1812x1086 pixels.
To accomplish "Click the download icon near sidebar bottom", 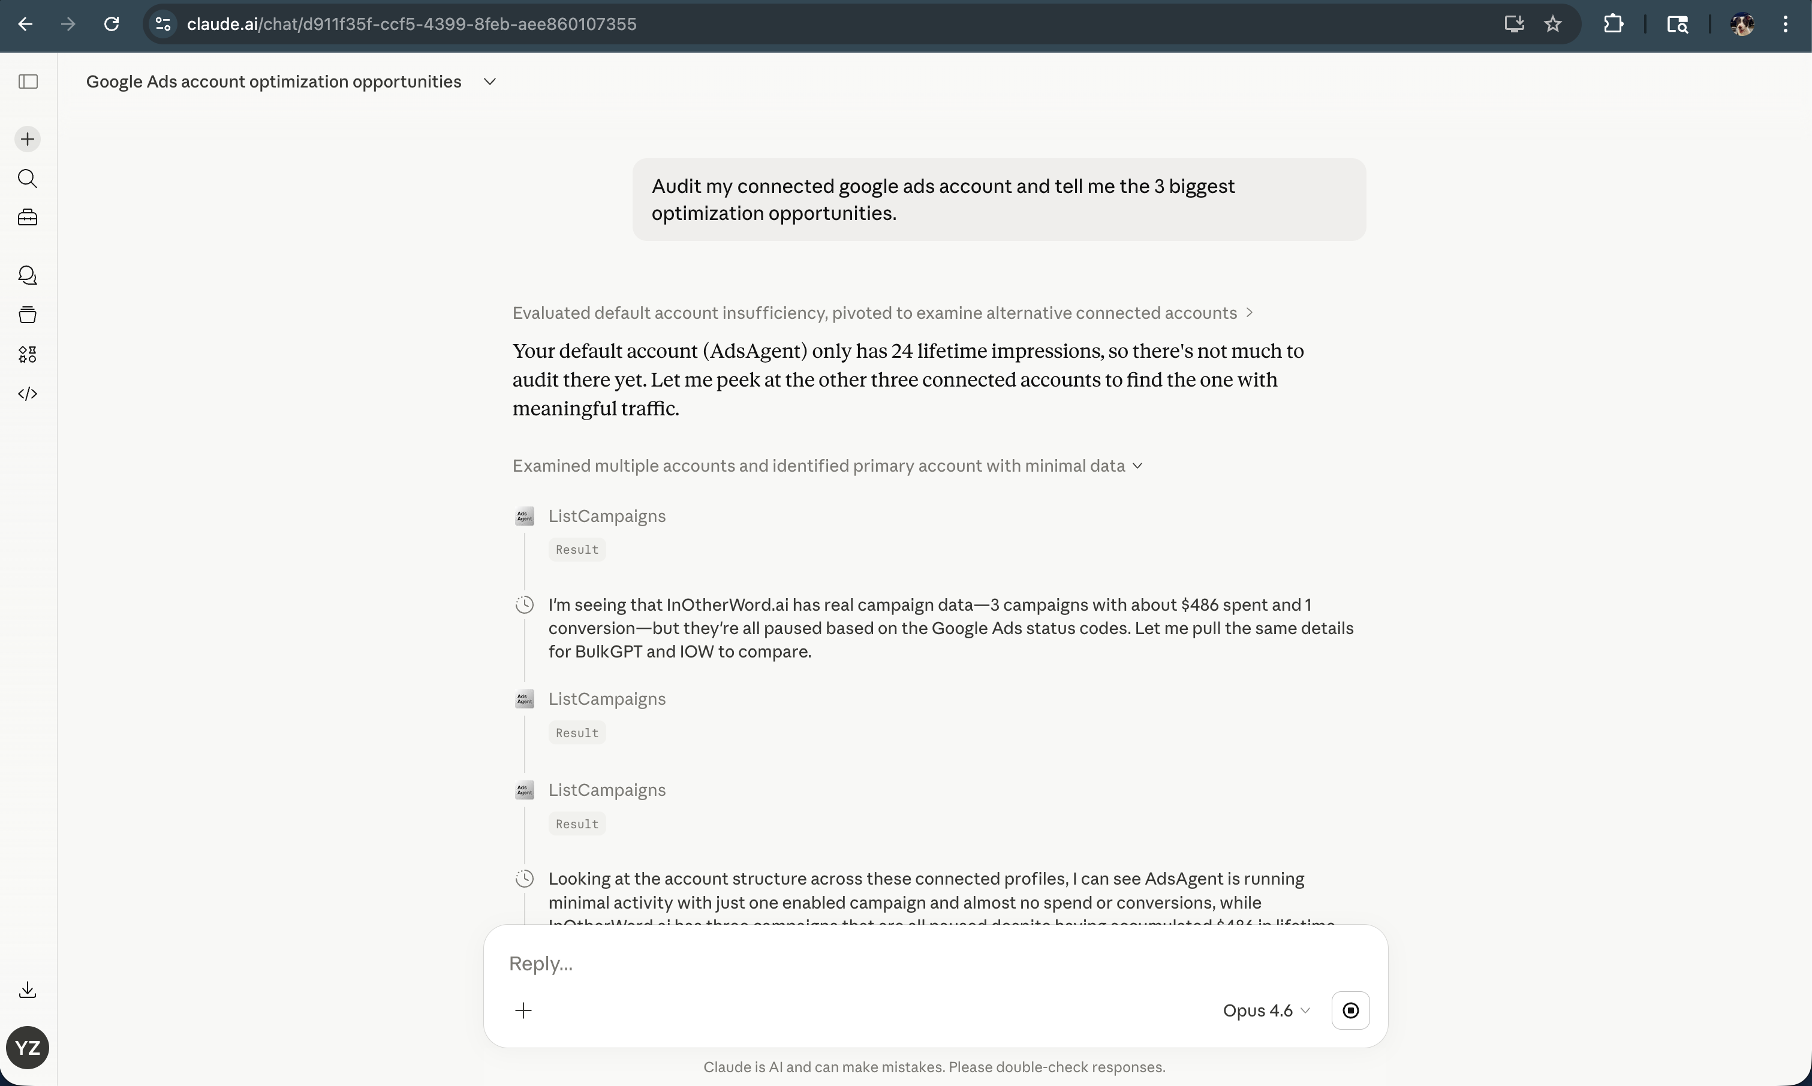I will [27, 990].
